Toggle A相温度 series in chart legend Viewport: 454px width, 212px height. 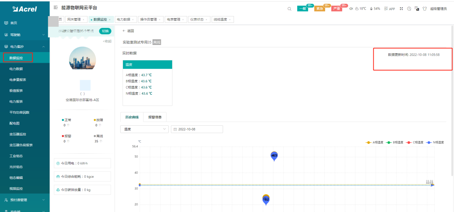(375, 142)
